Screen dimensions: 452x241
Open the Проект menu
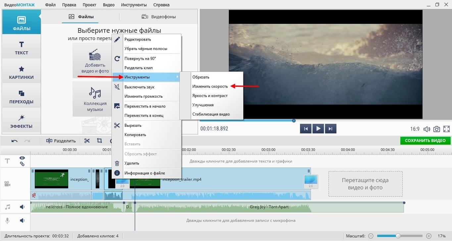[x=89, y=5]
